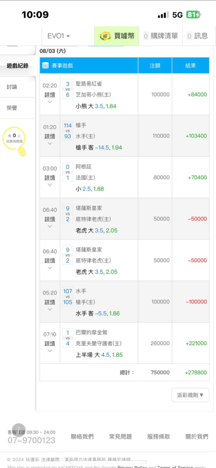Open the 服務條款 footer link
This screenshot has width=216, height=468.
[x=158, y=437]
